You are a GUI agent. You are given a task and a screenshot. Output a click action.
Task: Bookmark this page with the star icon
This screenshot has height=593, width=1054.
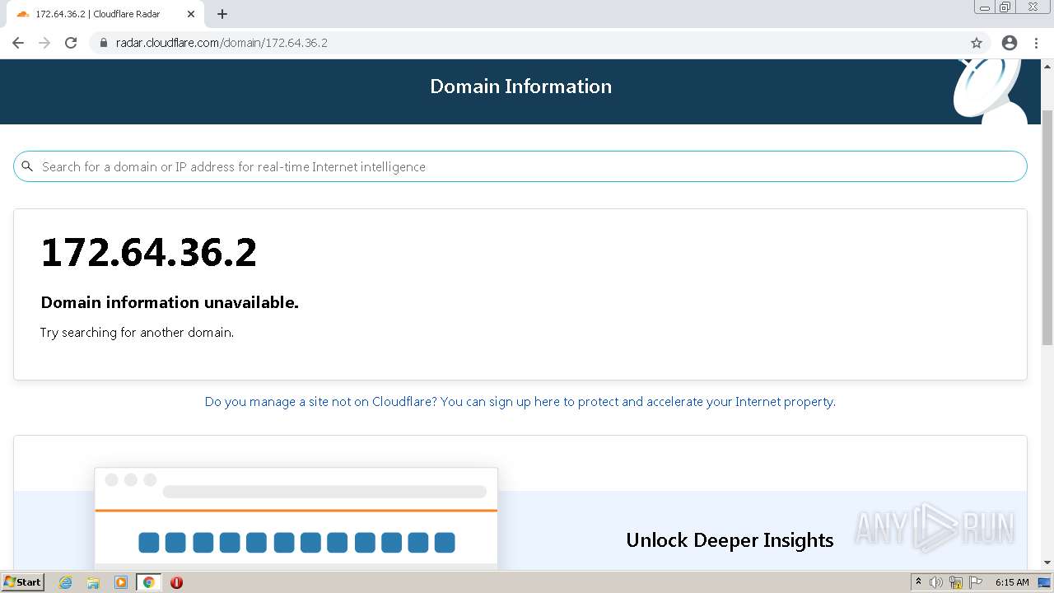977,43
